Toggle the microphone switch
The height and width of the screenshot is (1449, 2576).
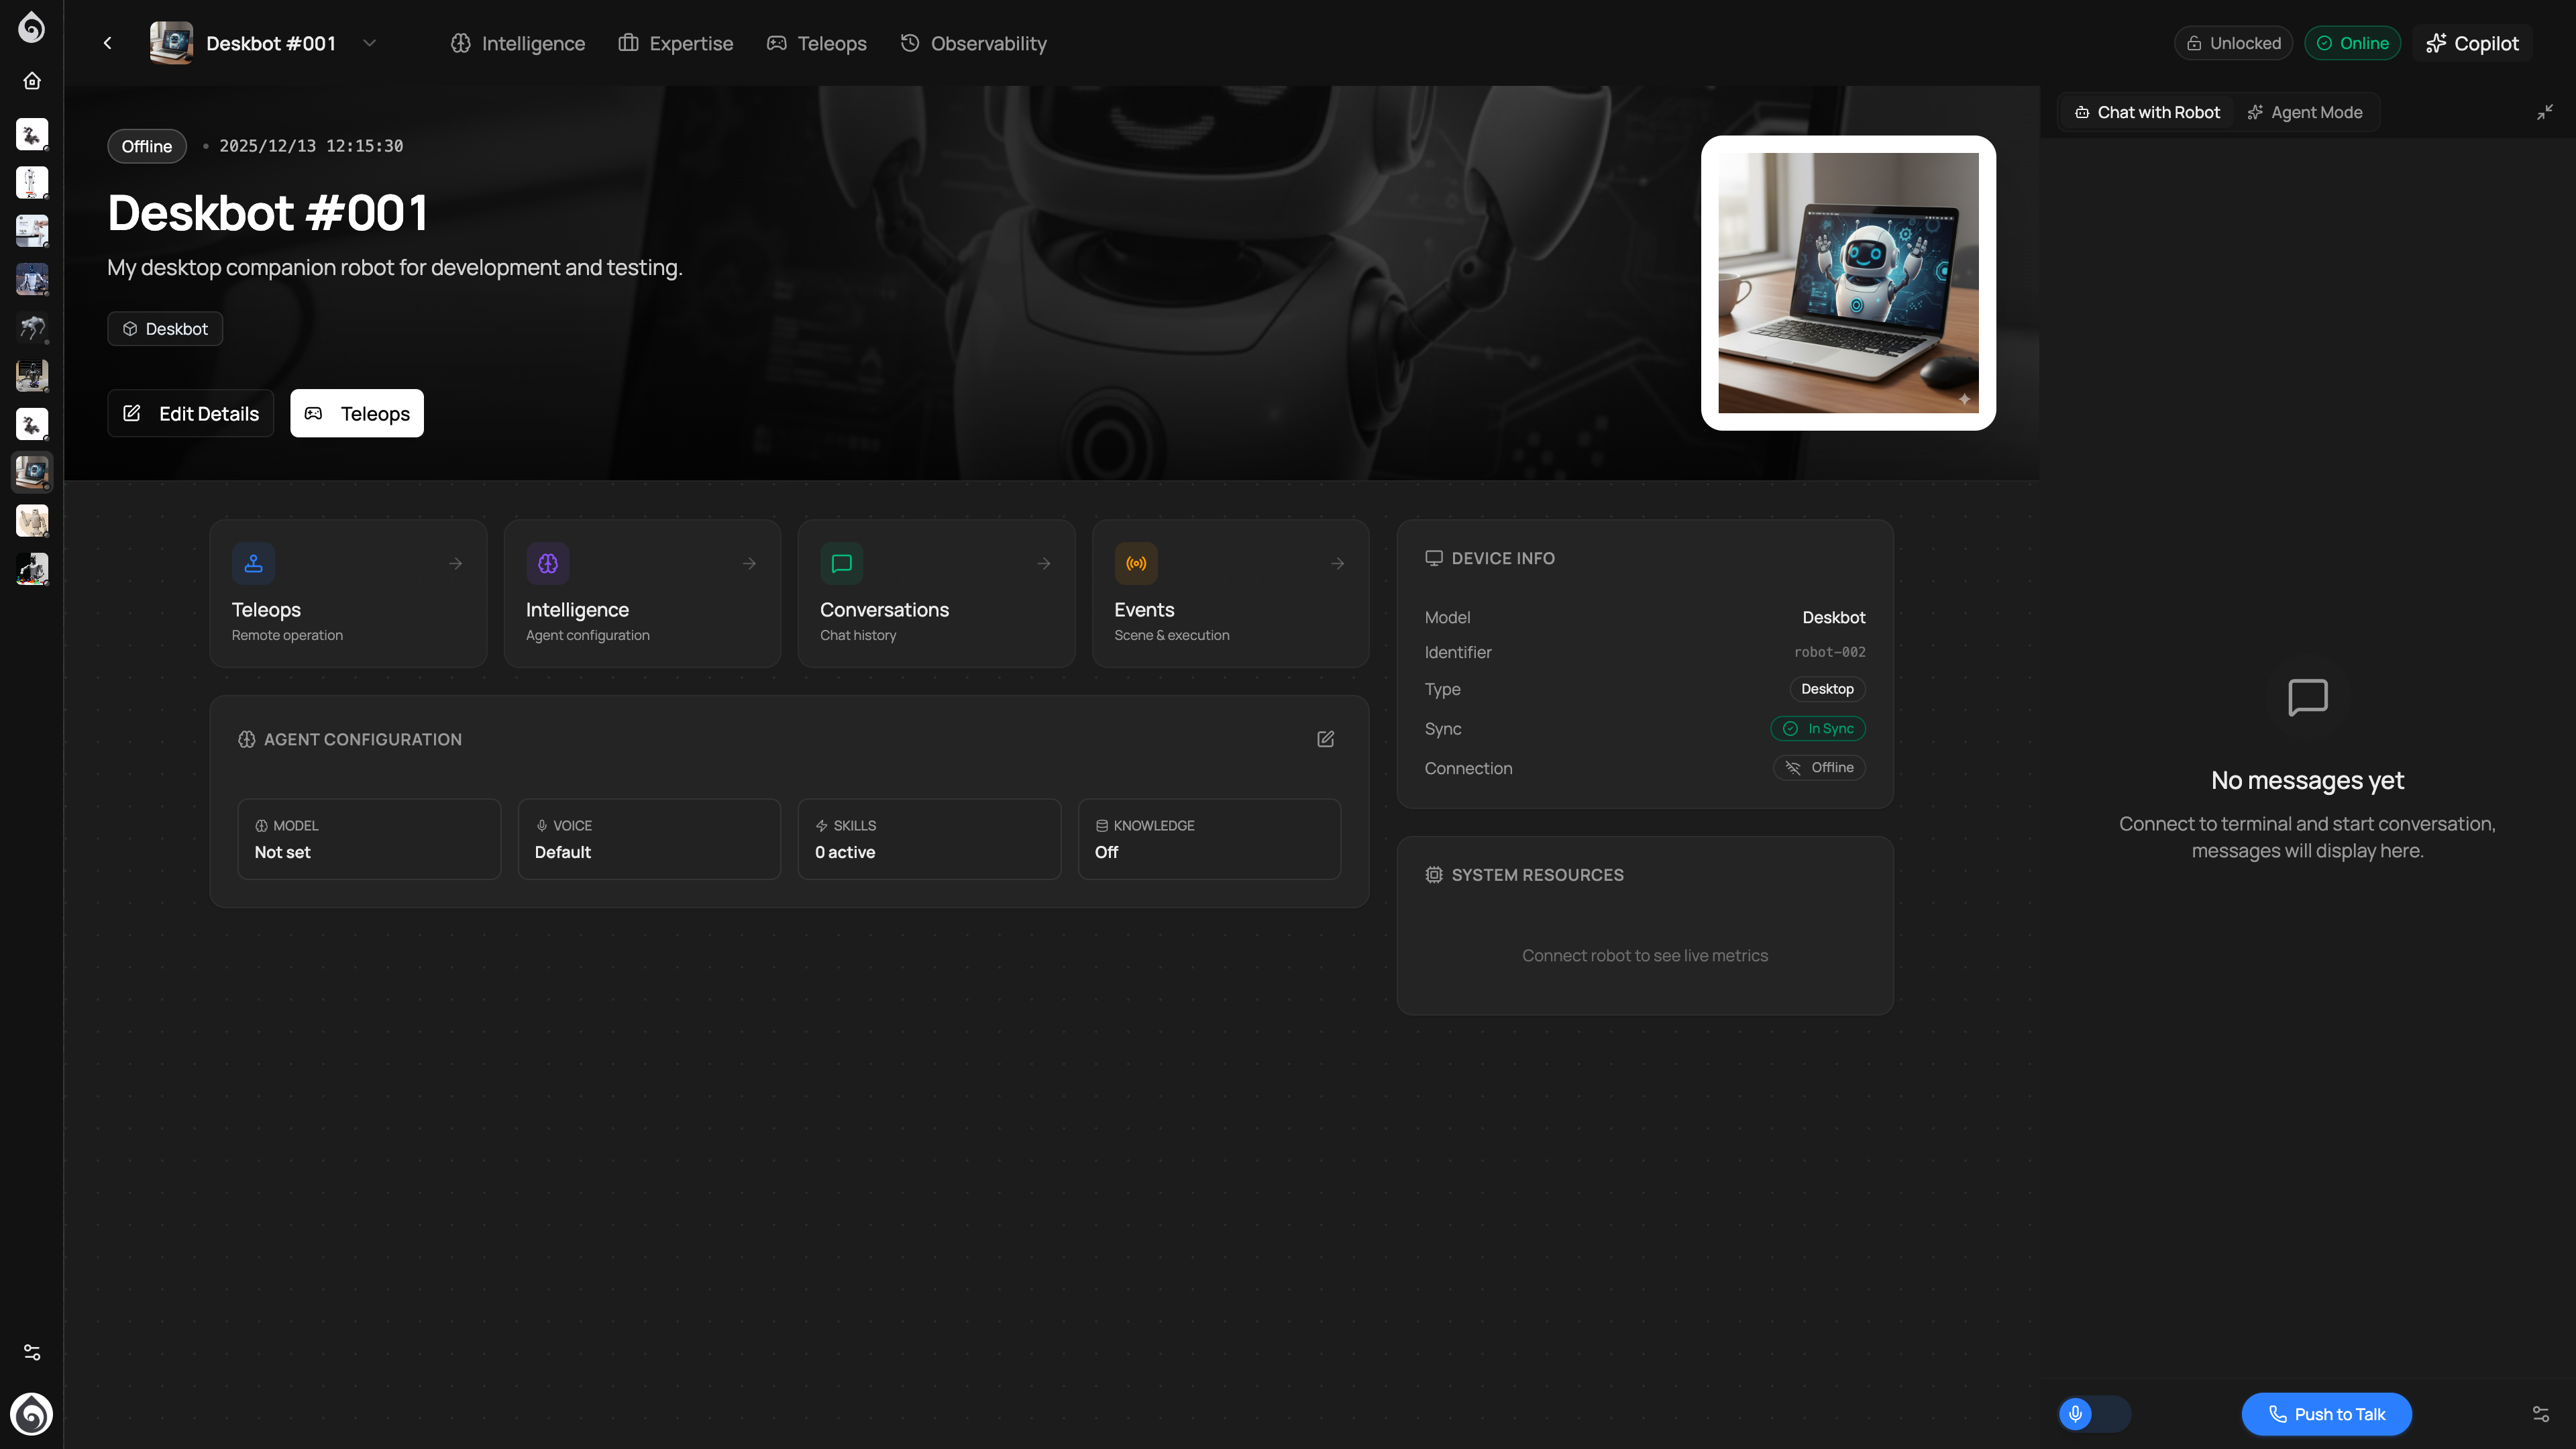click(2094, 1413)
